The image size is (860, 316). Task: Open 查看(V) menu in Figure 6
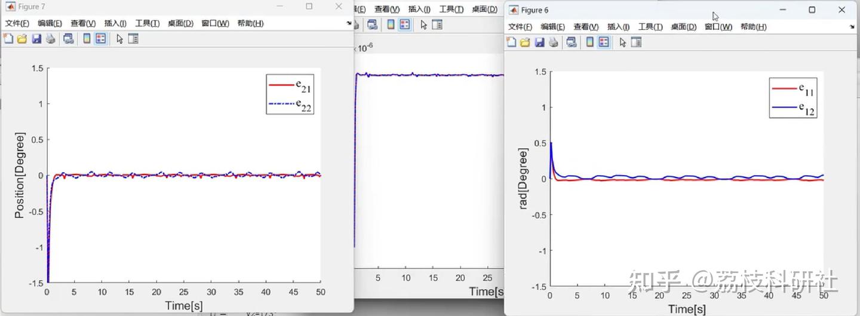pos(586,27)
